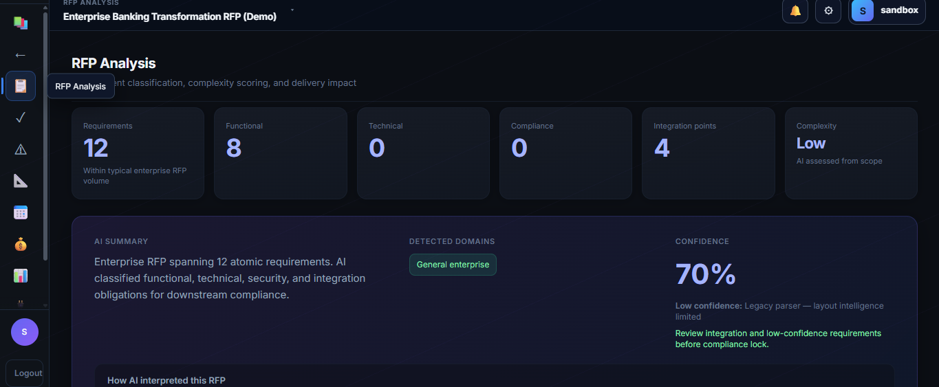The width and height of the screenshot is (939, 387).
Task: Open the checkmark icon in the sidebar
Action: tap(21, 118)
